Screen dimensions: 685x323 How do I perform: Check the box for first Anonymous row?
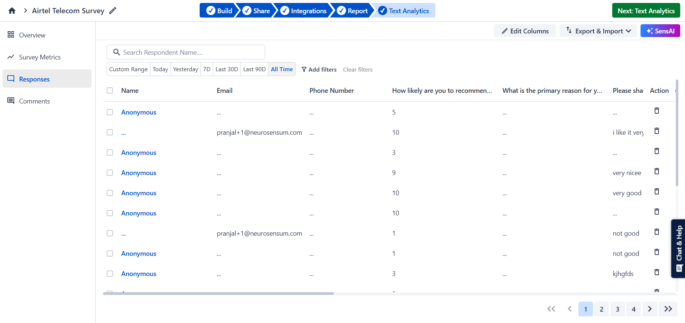coord(110,112)
